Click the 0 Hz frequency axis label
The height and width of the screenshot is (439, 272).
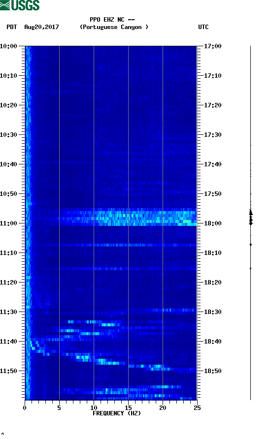25,408
